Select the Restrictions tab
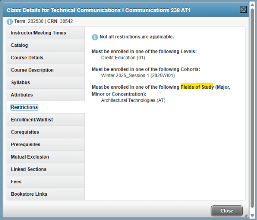Screen dimensions: 257x220 pos(46,107)
